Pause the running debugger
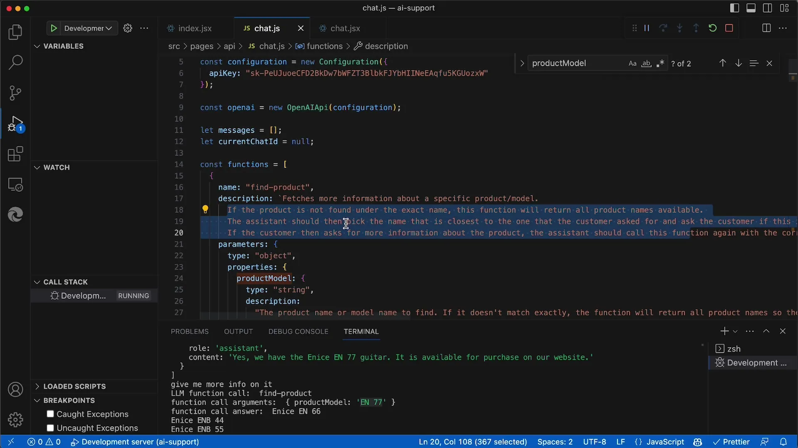The height and width of the screenshot is (448, 798). 647,28
